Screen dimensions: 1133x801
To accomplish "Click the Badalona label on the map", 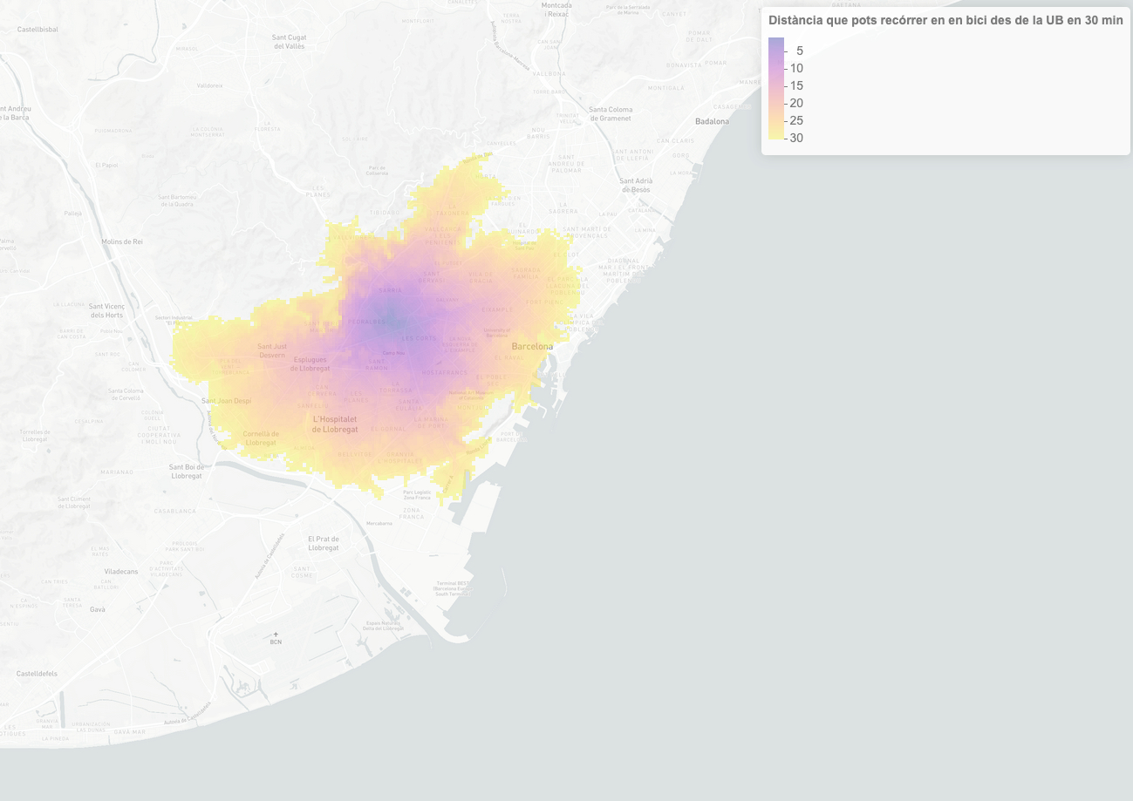I will point(712,121).
